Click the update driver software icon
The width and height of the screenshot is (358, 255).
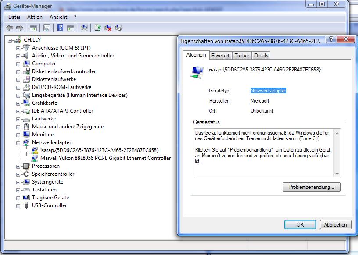(98, 28)
